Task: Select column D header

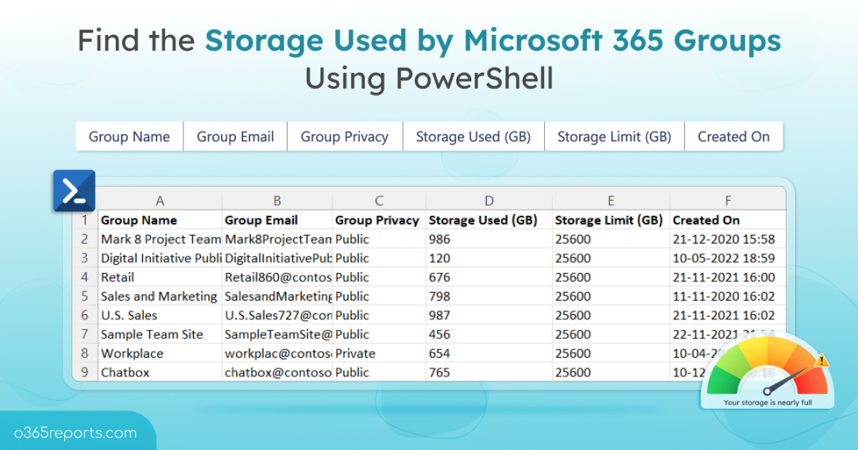Action: pyautogui.click(x=489, y=201)
